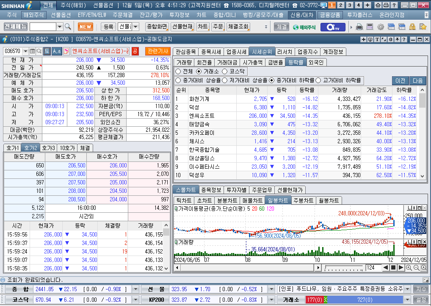Click the search magnifier beside menu input
431x306 pixels.
point(68,27)
